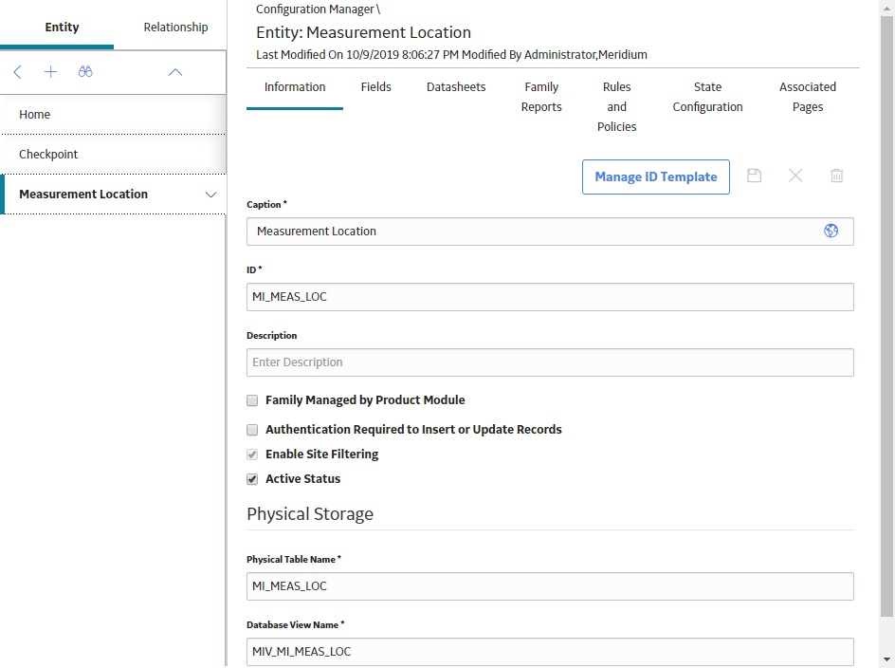Click the X cancel icon beside save
This screenshot has height=668, width=895.
click(795, 176)
